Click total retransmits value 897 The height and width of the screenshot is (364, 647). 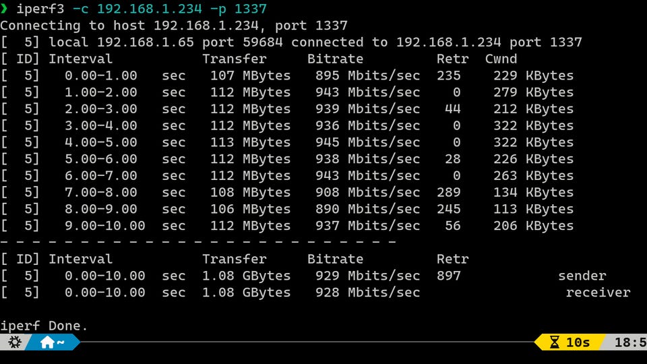click(449, 276)
